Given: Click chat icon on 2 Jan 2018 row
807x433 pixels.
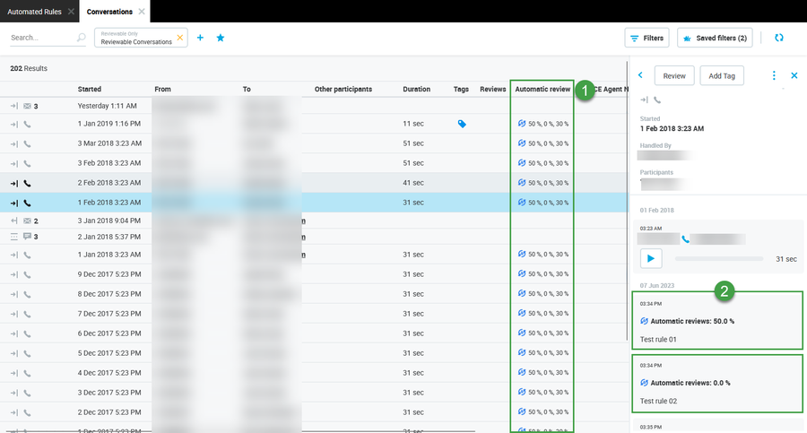Looking at the screenshot, I should click(27, 237).
